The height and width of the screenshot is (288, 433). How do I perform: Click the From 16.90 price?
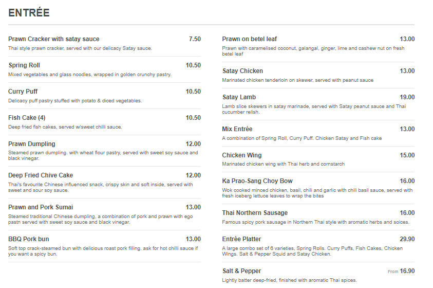click(401, 271)
